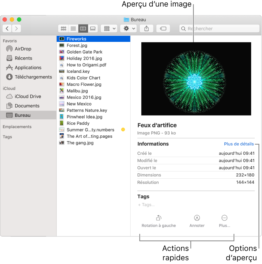The image size is (262, 264).
Task: Click the Iceland.key file thumbnail icon
Action: 62,71
